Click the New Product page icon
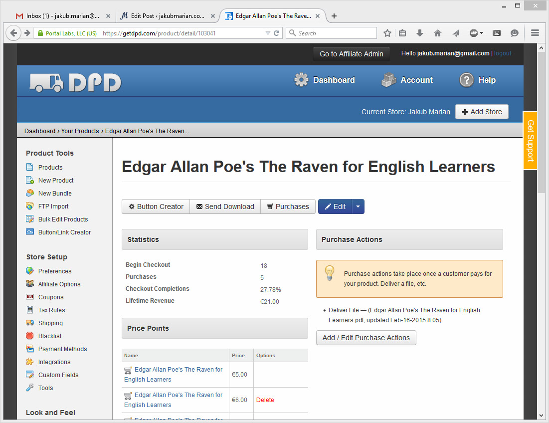The width and height of the screenshot is (549, 423). [30, 180]
